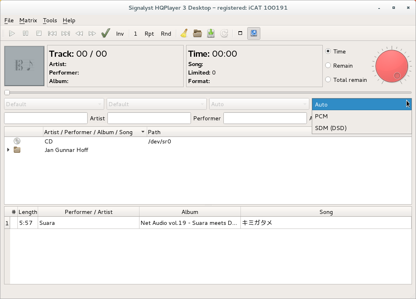The height and width of the screenshot is (299, 416).
Task: Start playback with the Play button
Action: coord(12,33)
